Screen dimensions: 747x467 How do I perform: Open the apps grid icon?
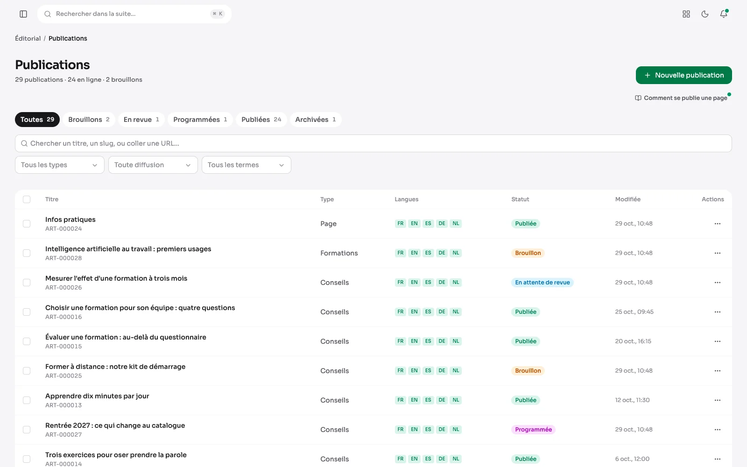click(686, 14)
